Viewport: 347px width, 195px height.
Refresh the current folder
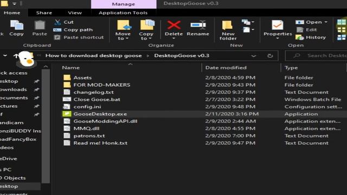click(270, 56)
